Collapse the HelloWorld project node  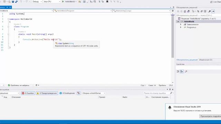coord(178,21)
